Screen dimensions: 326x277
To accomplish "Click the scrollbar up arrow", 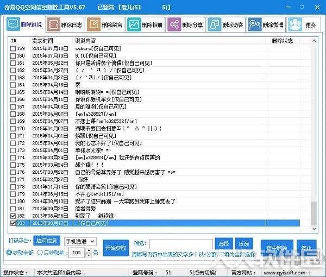I will click(314, 41).
